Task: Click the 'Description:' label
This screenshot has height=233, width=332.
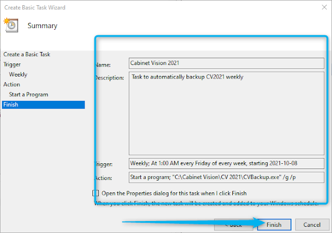Action: coord(109,78)
